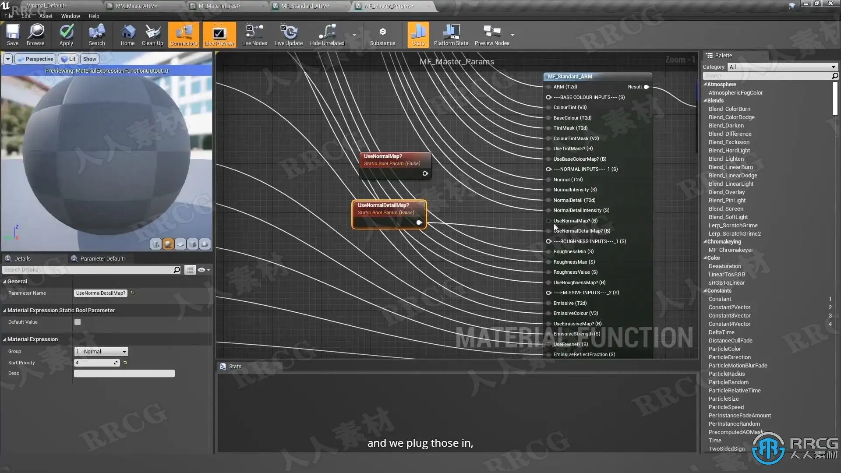Click the Perspective viewport button
841x473 pixels.
35,59
